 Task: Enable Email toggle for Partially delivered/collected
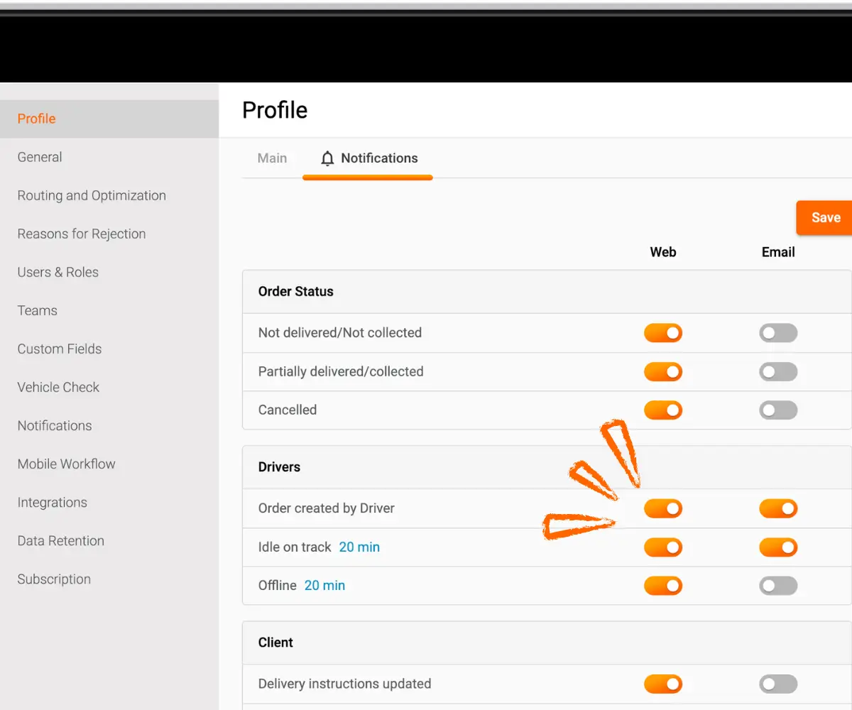click(x=778, y=372)
